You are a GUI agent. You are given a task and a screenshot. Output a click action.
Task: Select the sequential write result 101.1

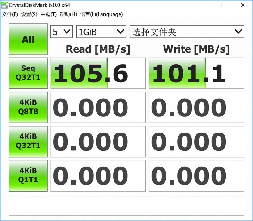click(x=196, y=73)
